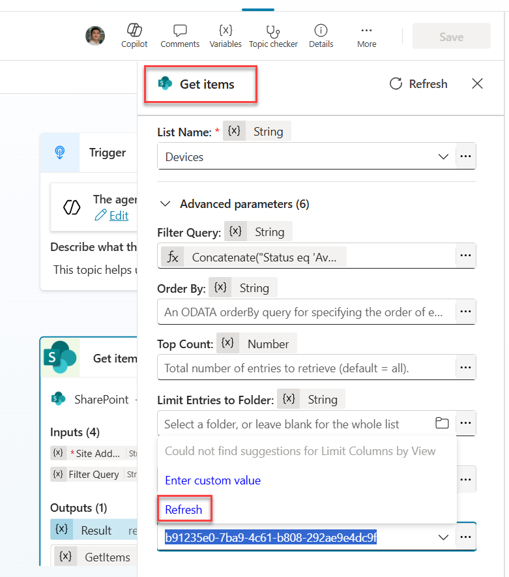
Task: Click the Filter Query formula field
Action: click(306, 256)
